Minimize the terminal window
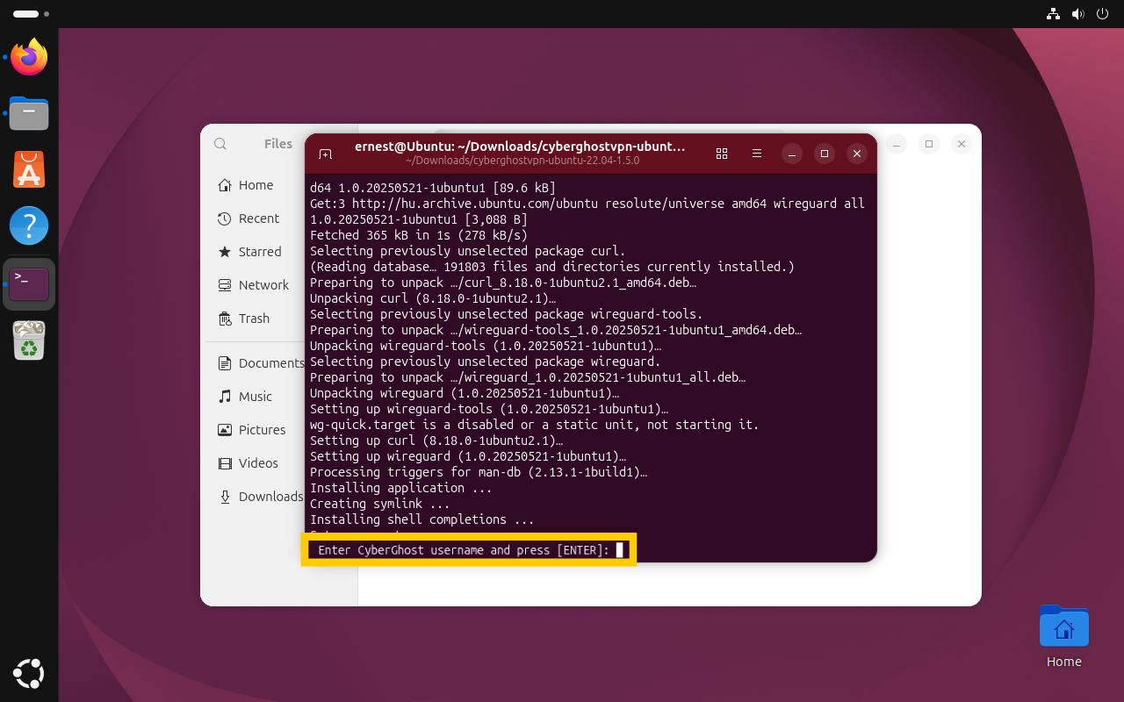1124x702 pixels. coord(791,154)
